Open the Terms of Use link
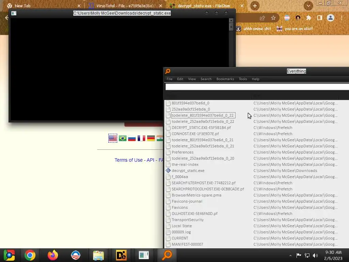 [x=128, y=160]
